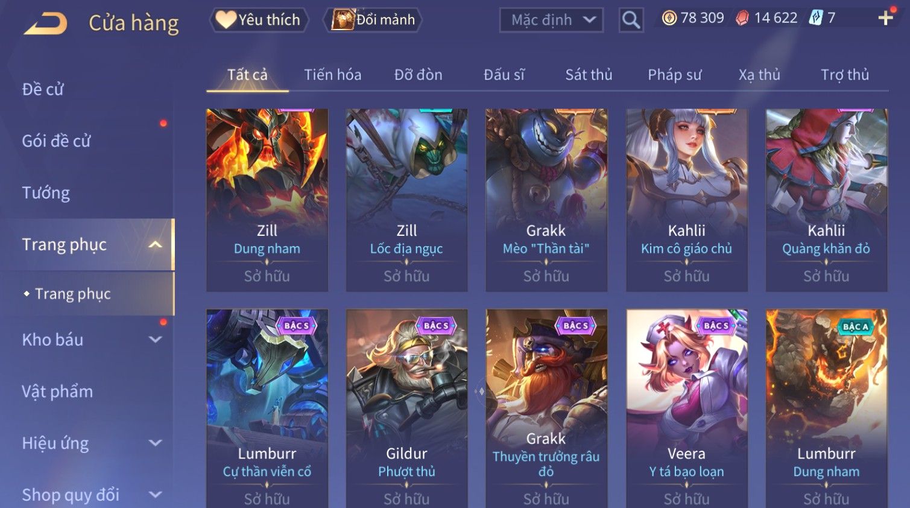Click the heart icon in Yêu thích

click(x=226, y=19)
